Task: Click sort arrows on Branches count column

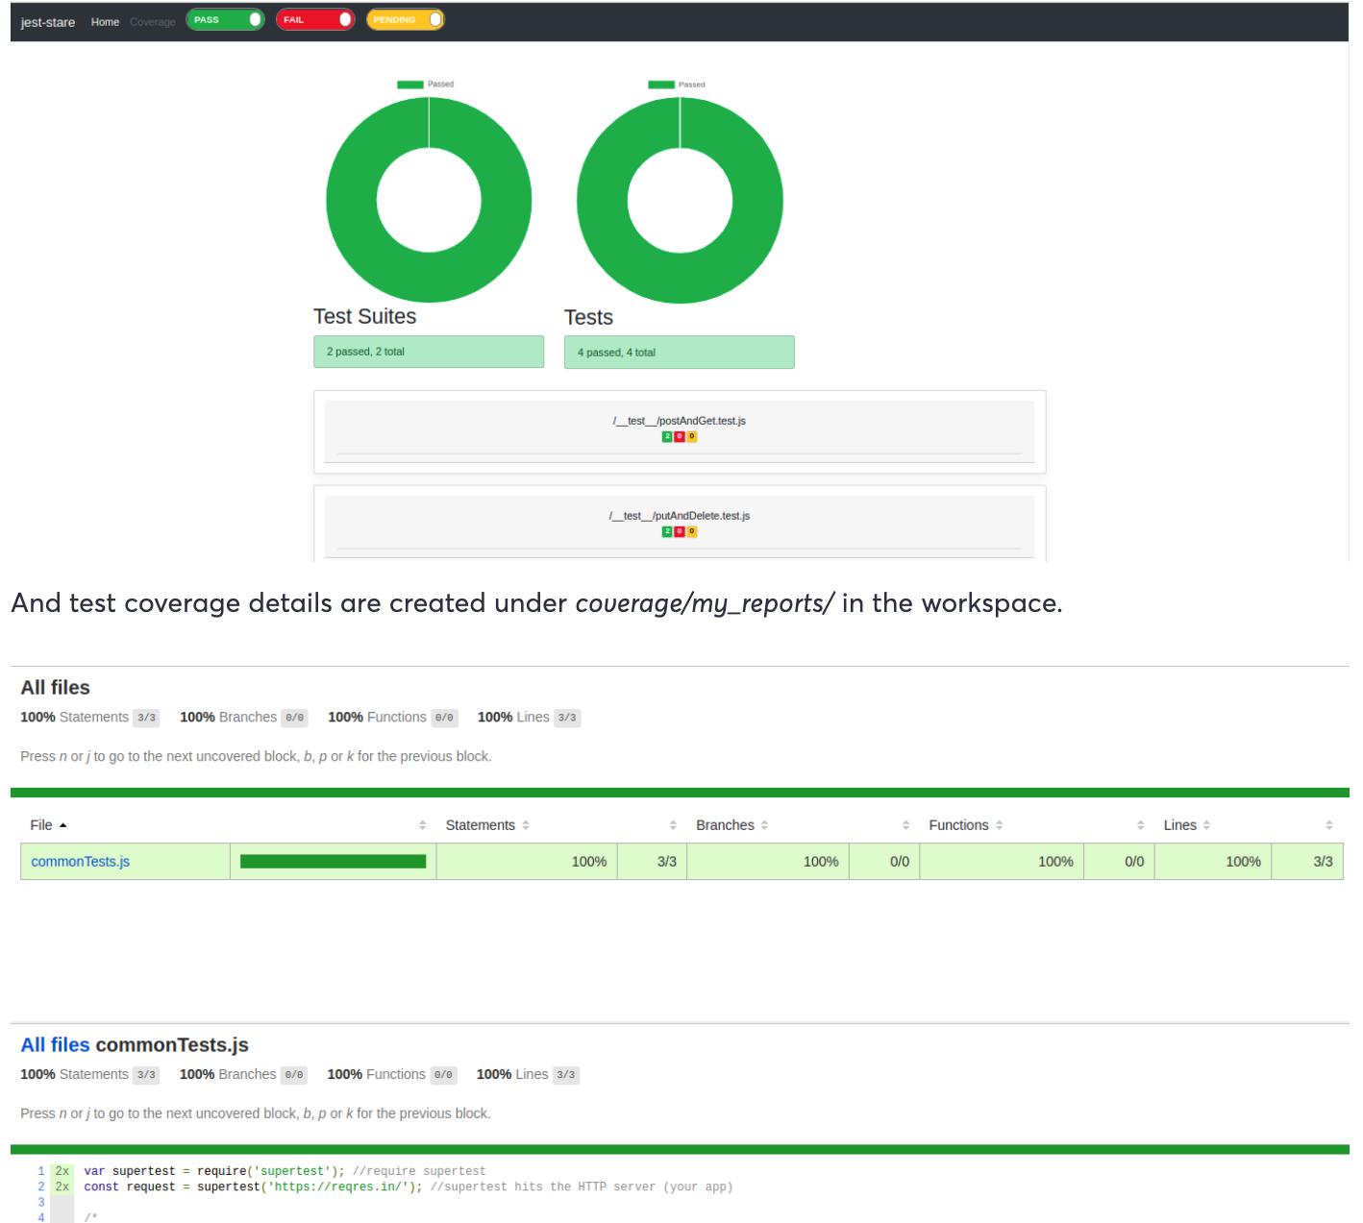Action: point(905,825)
